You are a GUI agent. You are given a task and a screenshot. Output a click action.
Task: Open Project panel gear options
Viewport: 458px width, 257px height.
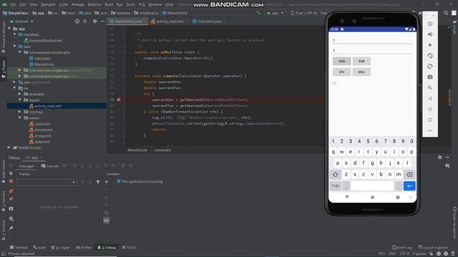click(x=95, y=21)
